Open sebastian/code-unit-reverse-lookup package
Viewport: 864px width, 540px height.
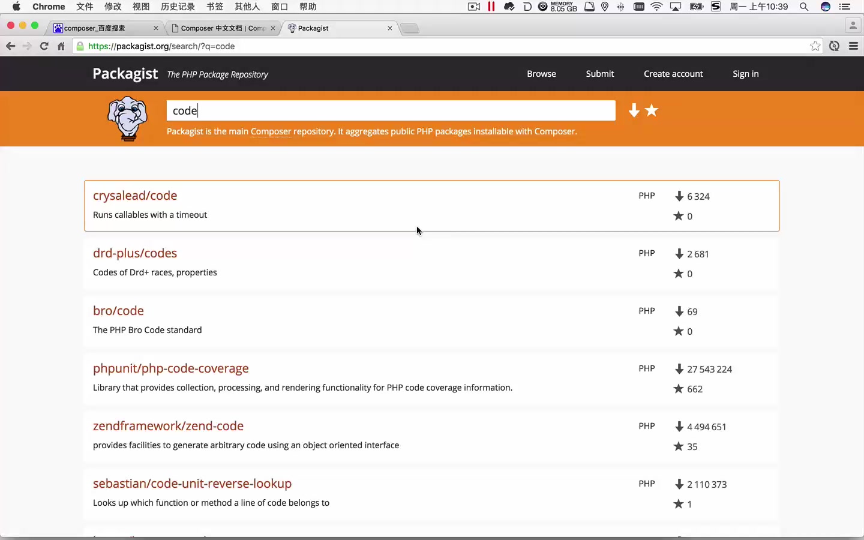coord(192,484)
